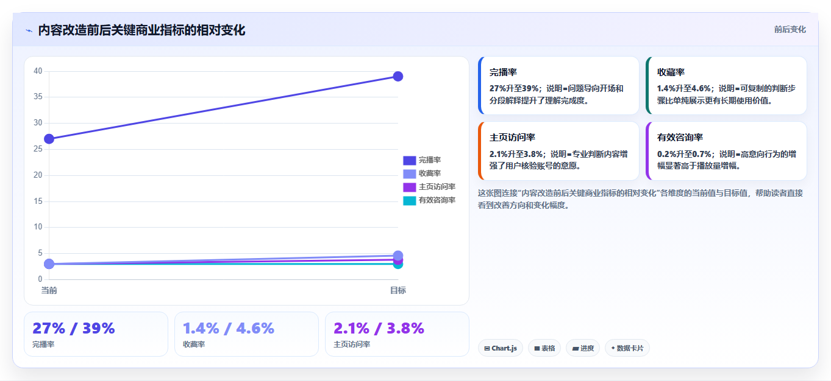This screenshot has height=381, width=831.
Task: Click the 10 y-axis tick label
Action: click(38, 227)
